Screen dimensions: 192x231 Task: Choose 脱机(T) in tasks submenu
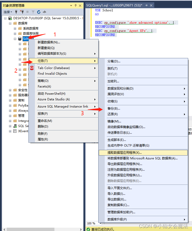(x=143, y=69)
